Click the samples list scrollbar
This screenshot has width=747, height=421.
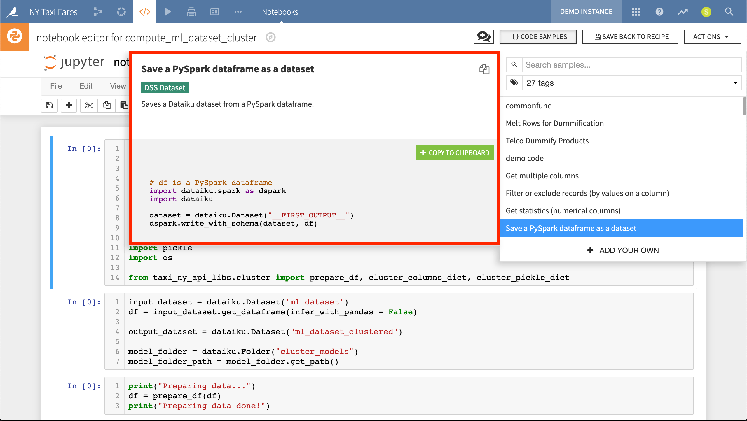(x=745, y=106)
